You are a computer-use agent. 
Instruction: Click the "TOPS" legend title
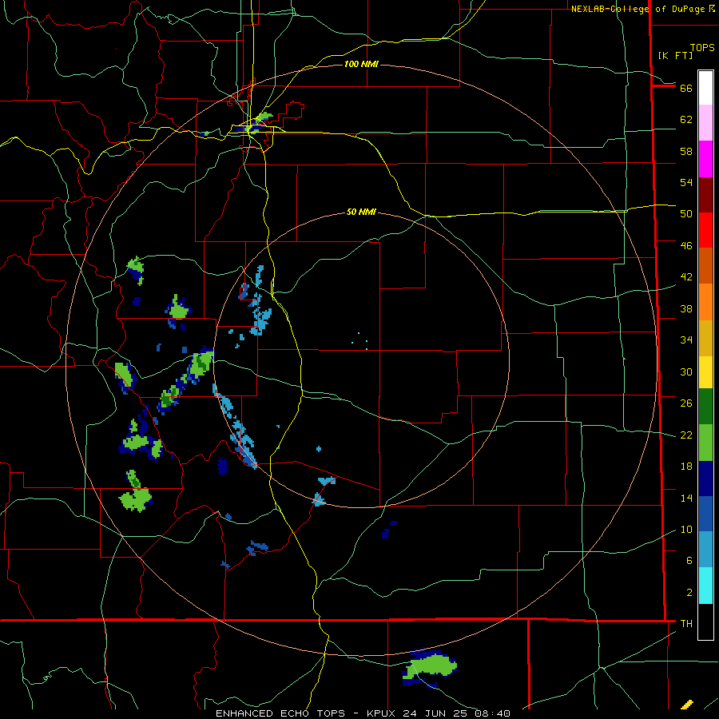point(702,48)
